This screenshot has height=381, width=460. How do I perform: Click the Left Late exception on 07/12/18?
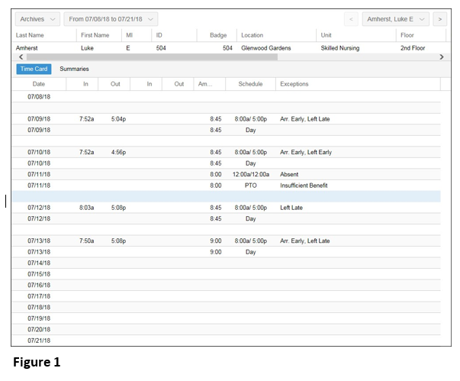coord(291,208)
